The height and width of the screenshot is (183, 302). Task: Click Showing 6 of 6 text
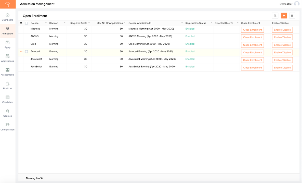pyautogui.click(x=34, y=178)
